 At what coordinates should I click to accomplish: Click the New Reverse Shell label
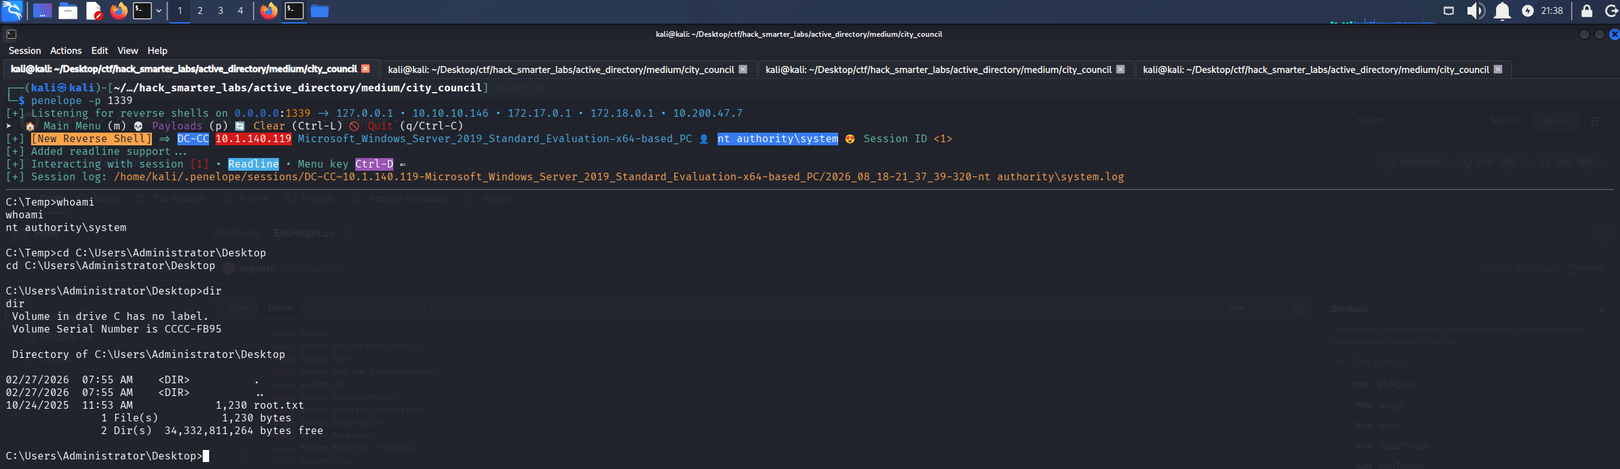point(92,138)
